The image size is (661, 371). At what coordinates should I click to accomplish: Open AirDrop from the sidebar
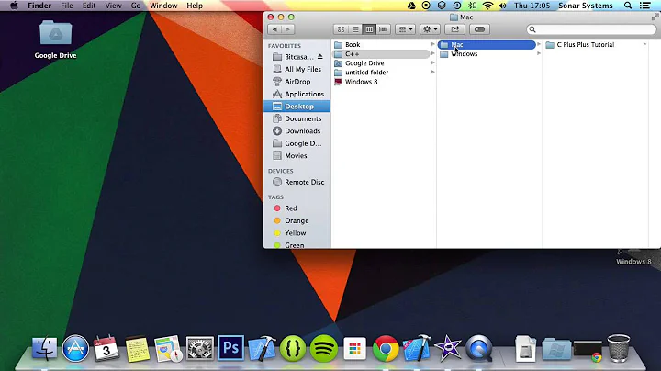(x=297, y=82)
